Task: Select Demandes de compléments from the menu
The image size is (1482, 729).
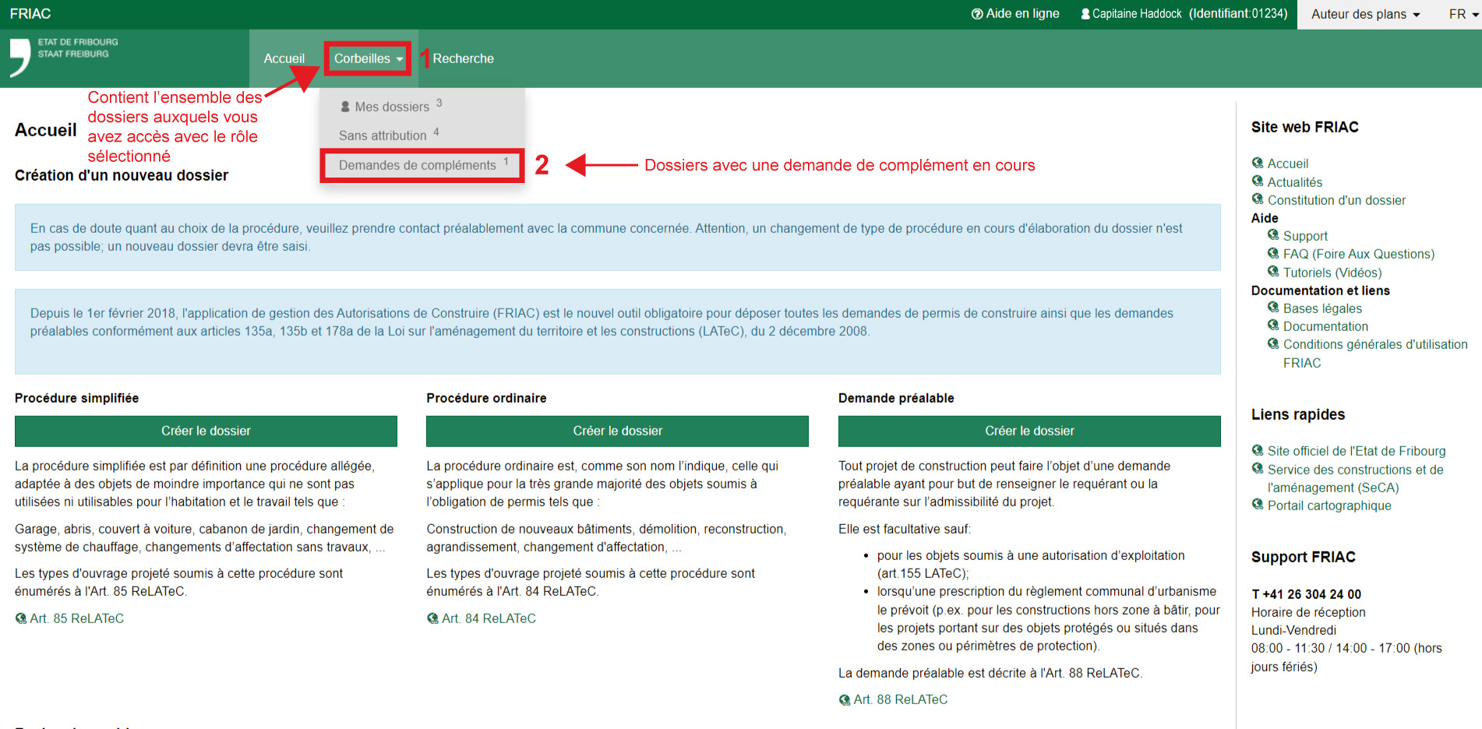Action: click(418, 165)
